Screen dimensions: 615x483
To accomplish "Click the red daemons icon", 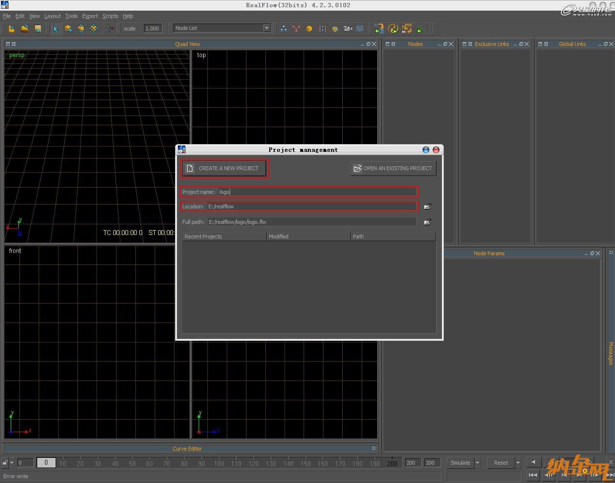I will point(296,29).
